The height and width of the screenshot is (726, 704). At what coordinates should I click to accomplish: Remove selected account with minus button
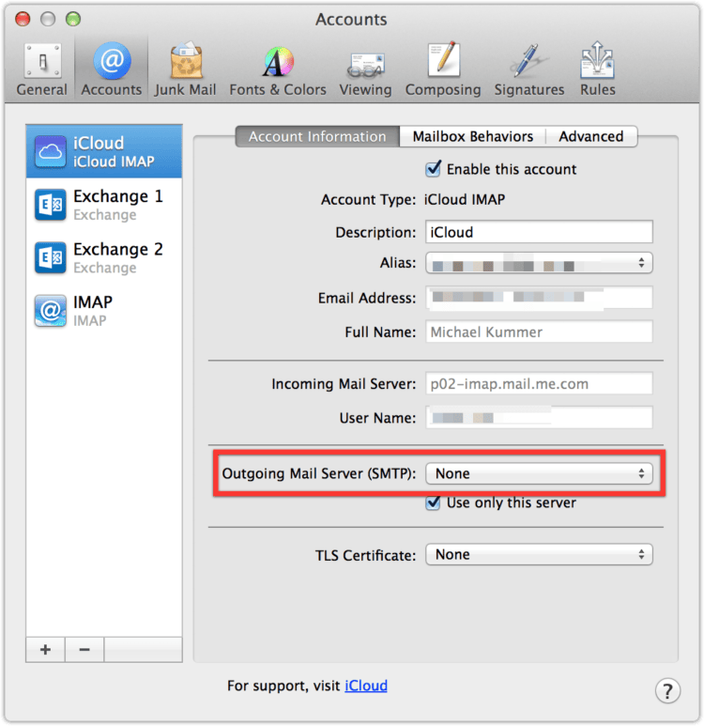coord(84,650)
